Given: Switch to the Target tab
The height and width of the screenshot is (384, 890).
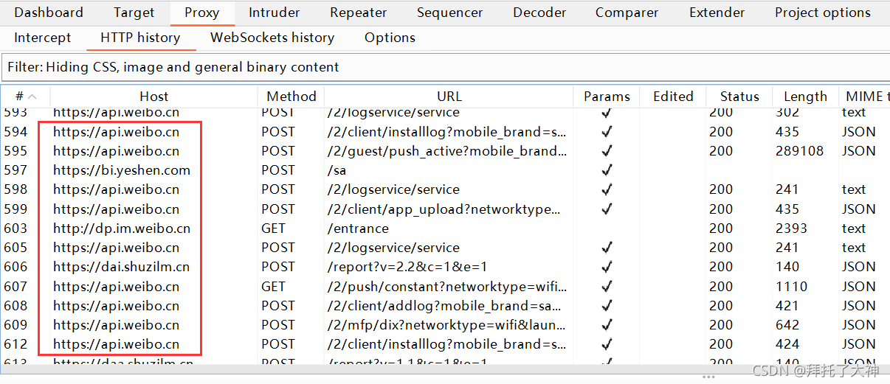Looking at the screenshot, I should click(x=134, y=13).
